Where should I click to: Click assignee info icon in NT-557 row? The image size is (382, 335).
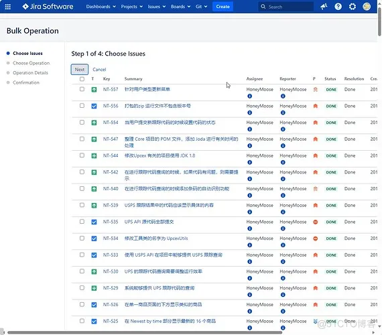click(x=249, y=96)
